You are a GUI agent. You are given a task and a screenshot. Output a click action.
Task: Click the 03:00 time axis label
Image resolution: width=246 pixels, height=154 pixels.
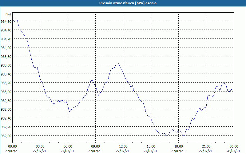[40, 147]
